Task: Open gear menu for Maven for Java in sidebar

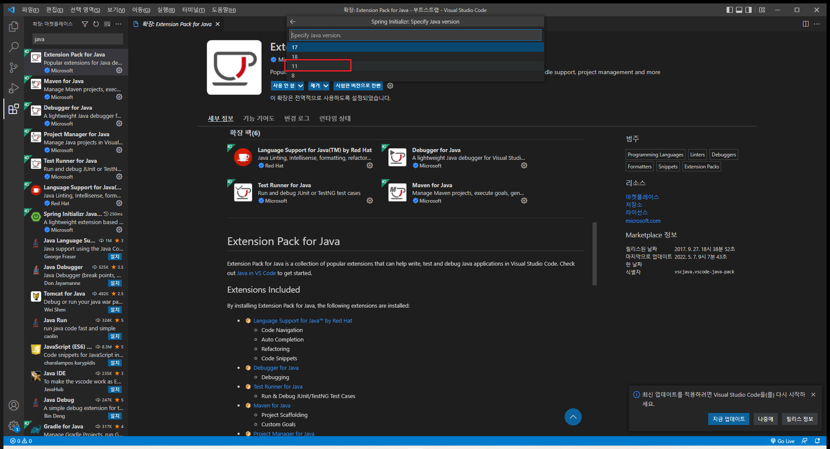Action: pos(119,97)
